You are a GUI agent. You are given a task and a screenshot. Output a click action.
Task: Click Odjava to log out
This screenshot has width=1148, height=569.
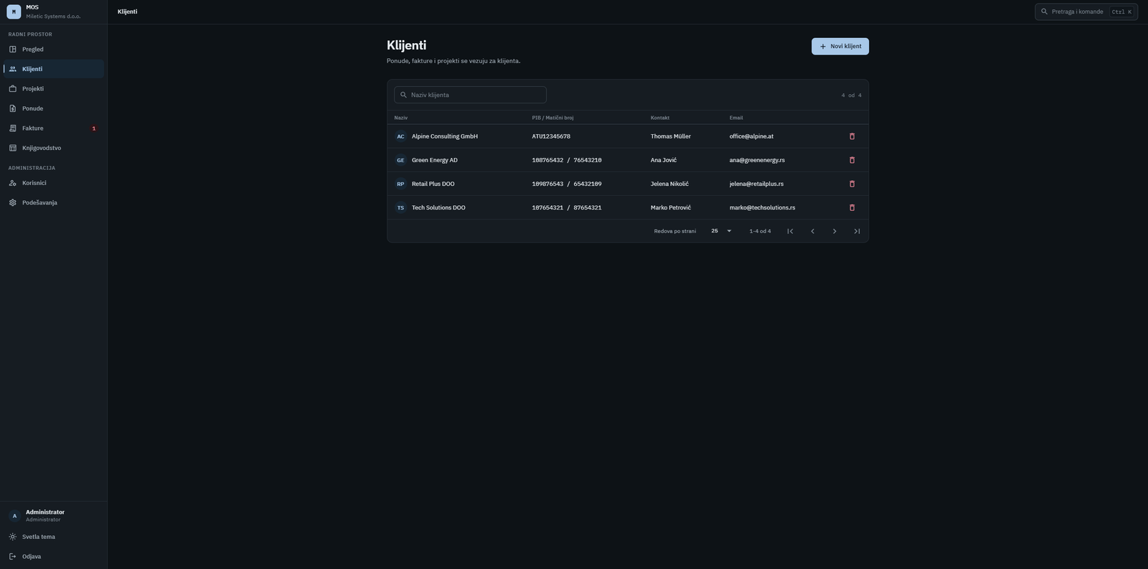click(54, 556)
